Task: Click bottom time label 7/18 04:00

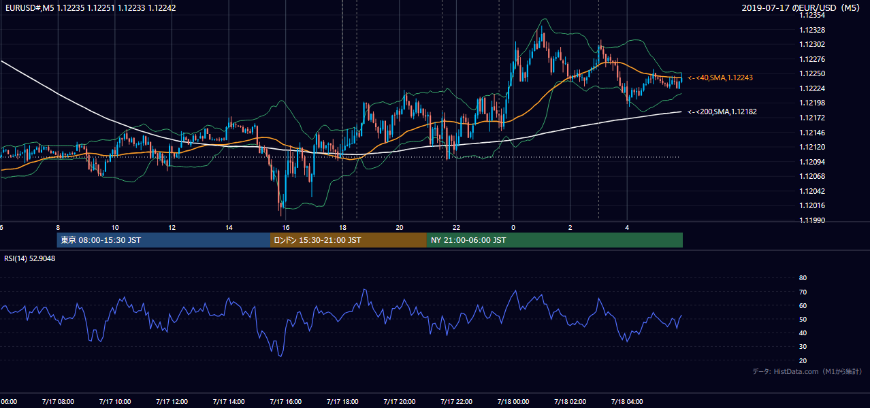Action: 627,402
